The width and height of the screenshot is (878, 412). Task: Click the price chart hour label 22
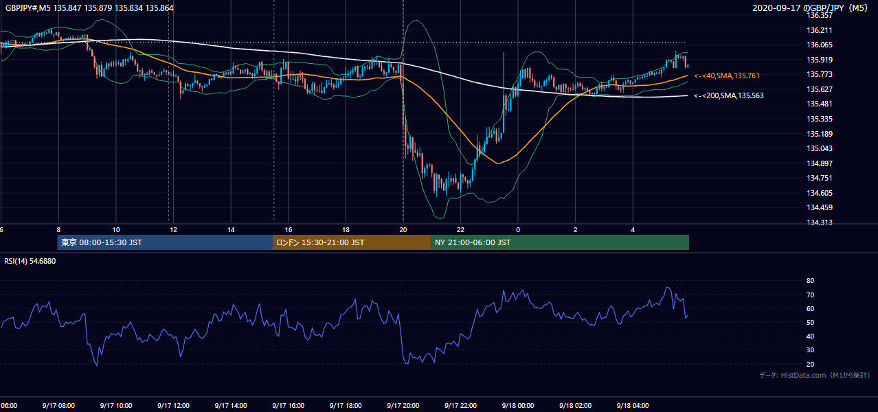tap(460, 230)
